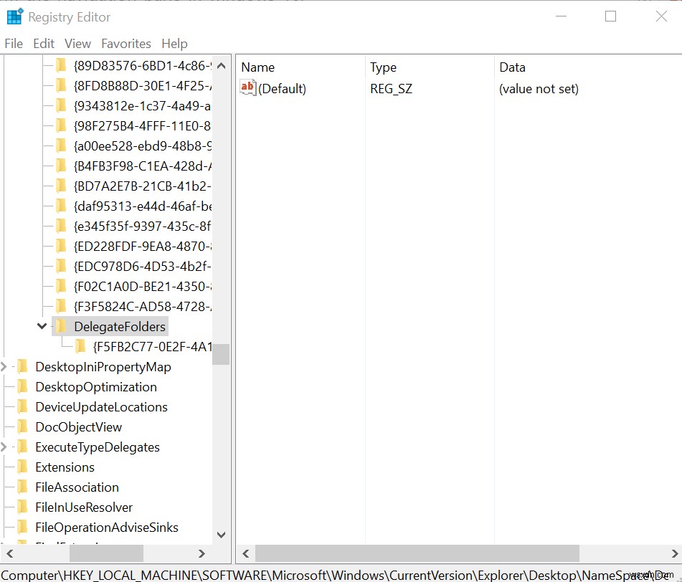The image size is (682, 582).
Task: Expand the DesktopIniPropertyMap key
Action: (x=3, y=366)
